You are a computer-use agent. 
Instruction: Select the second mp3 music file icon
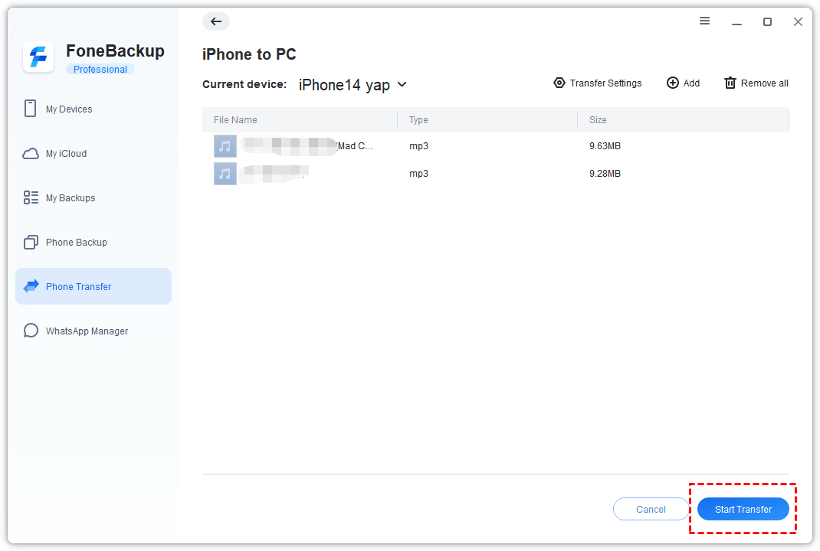pos(225,174)
